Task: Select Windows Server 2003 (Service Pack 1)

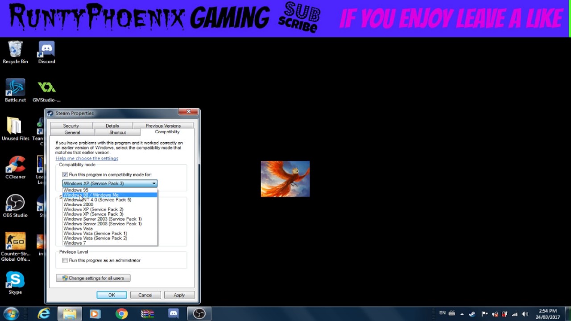Action: pyautogui.click(x=110, y=219)
